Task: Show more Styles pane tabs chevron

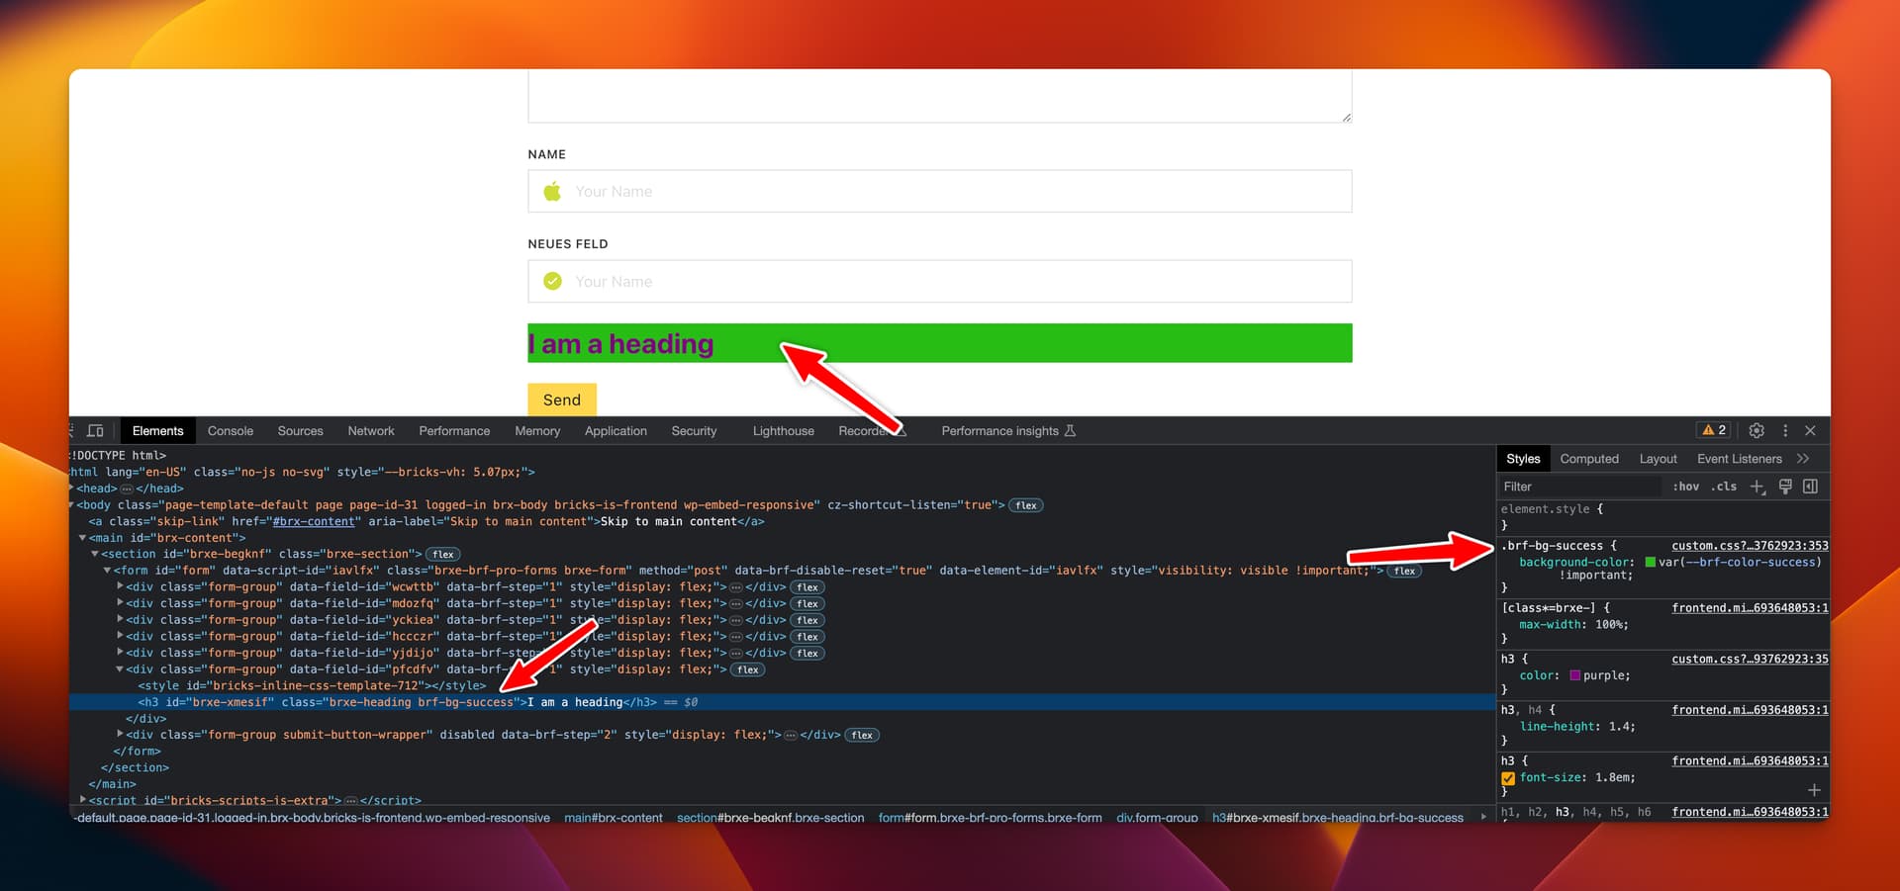Action: click(x=1803, y=459)
